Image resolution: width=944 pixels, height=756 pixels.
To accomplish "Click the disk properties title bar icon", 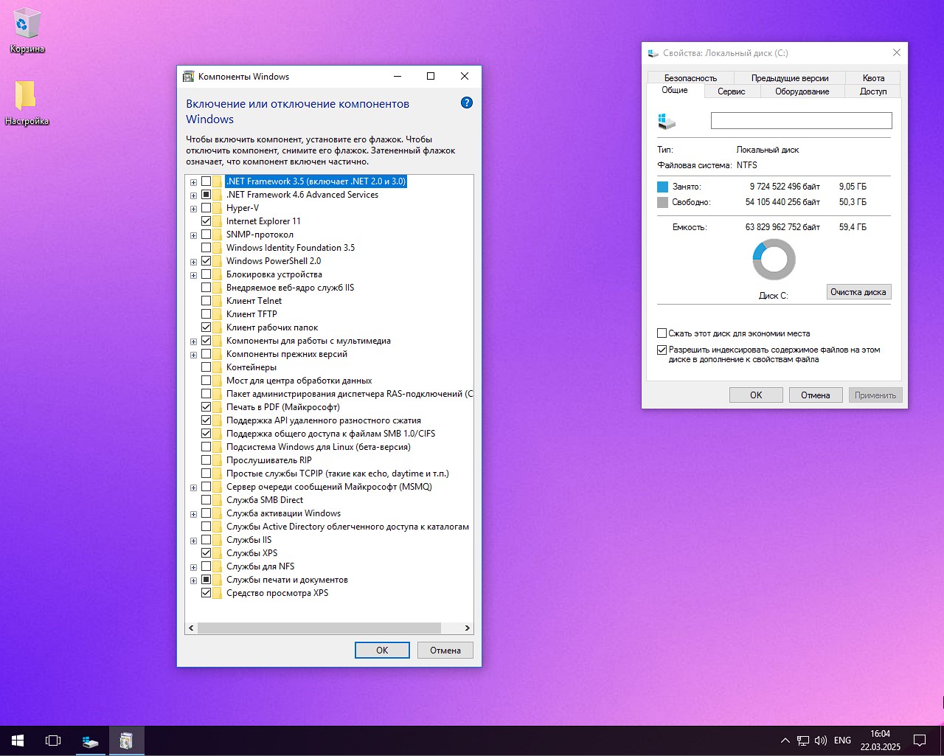I will pos(653,53).
